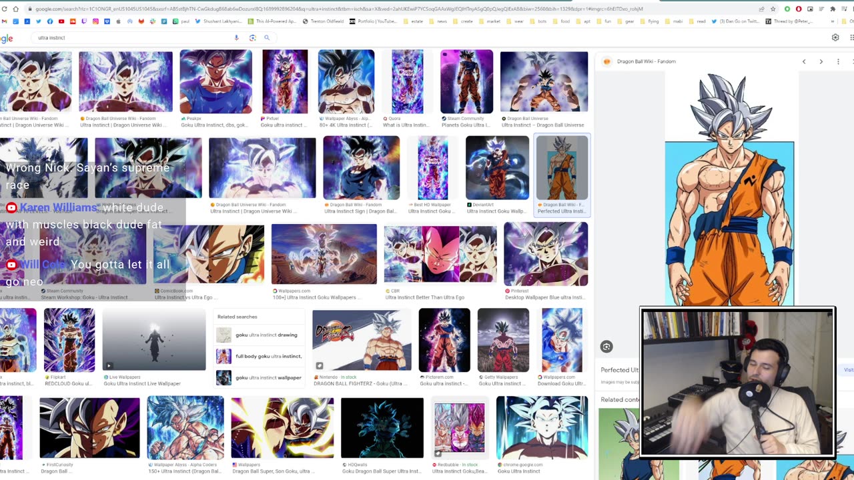The image size is (854, 480).
Task: Open 'news' bookmarks folder
Action: coord(437,21)
